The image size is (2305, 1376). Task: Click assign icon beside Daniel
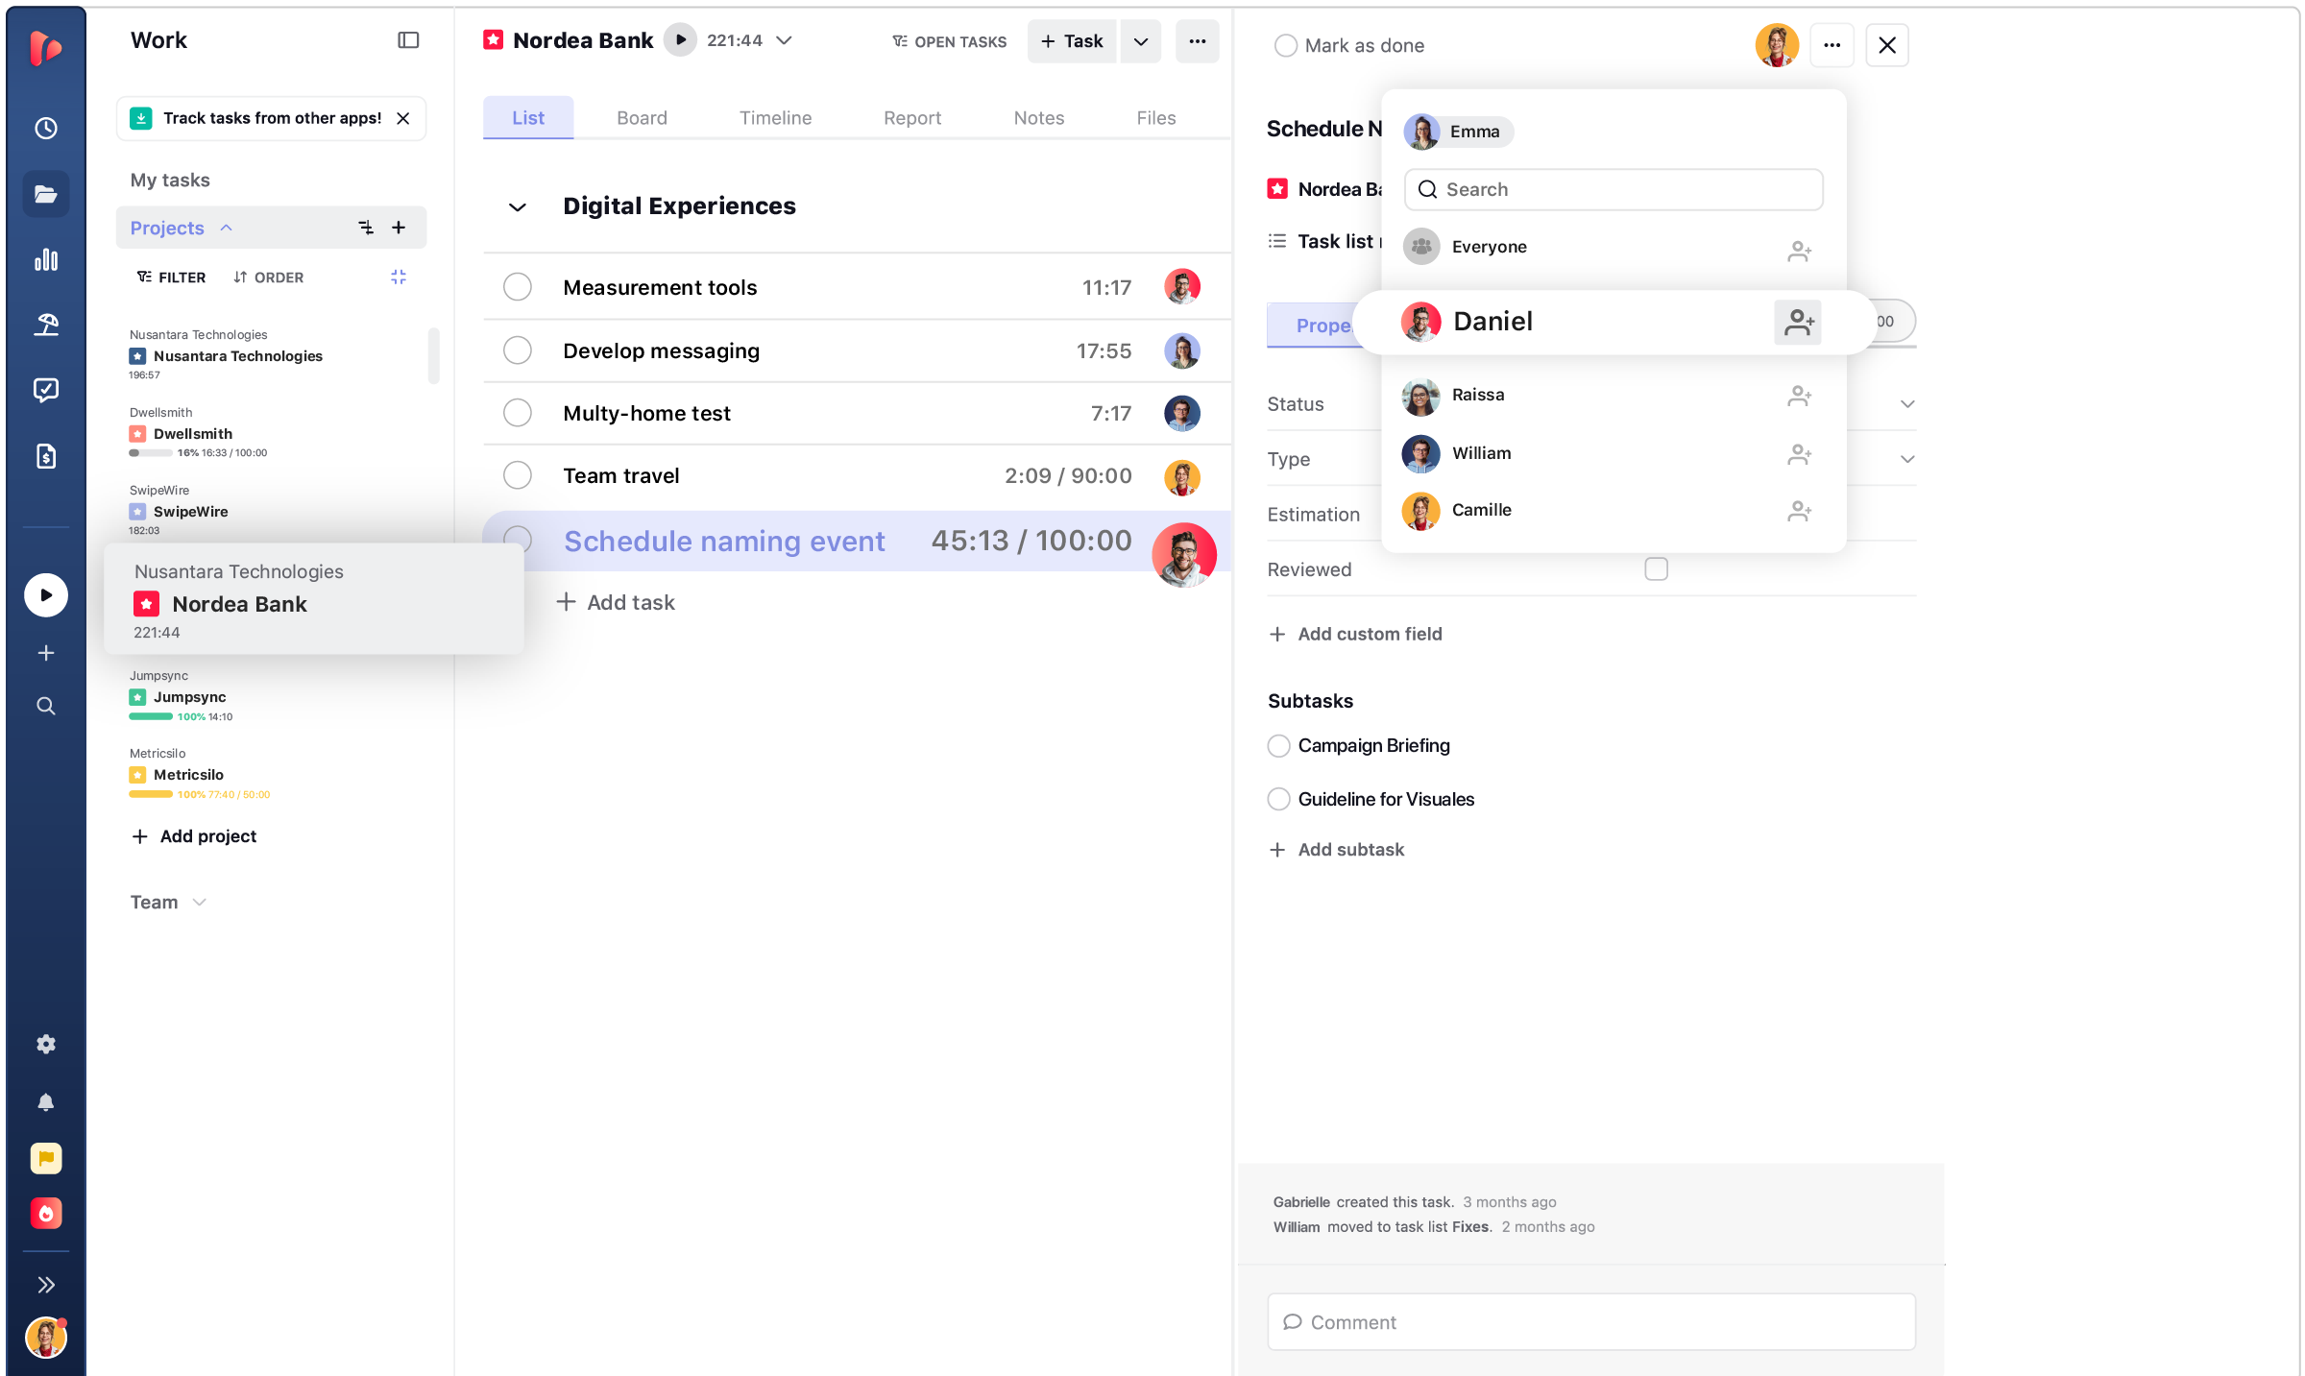(x=1798, y=323)
